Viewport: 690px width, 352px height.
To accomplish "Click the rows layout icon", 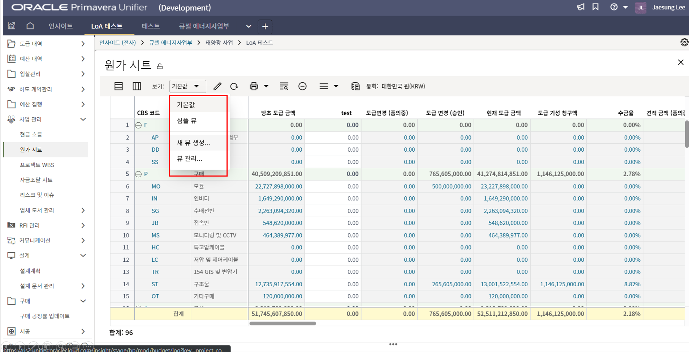I will tap(118, 86).
